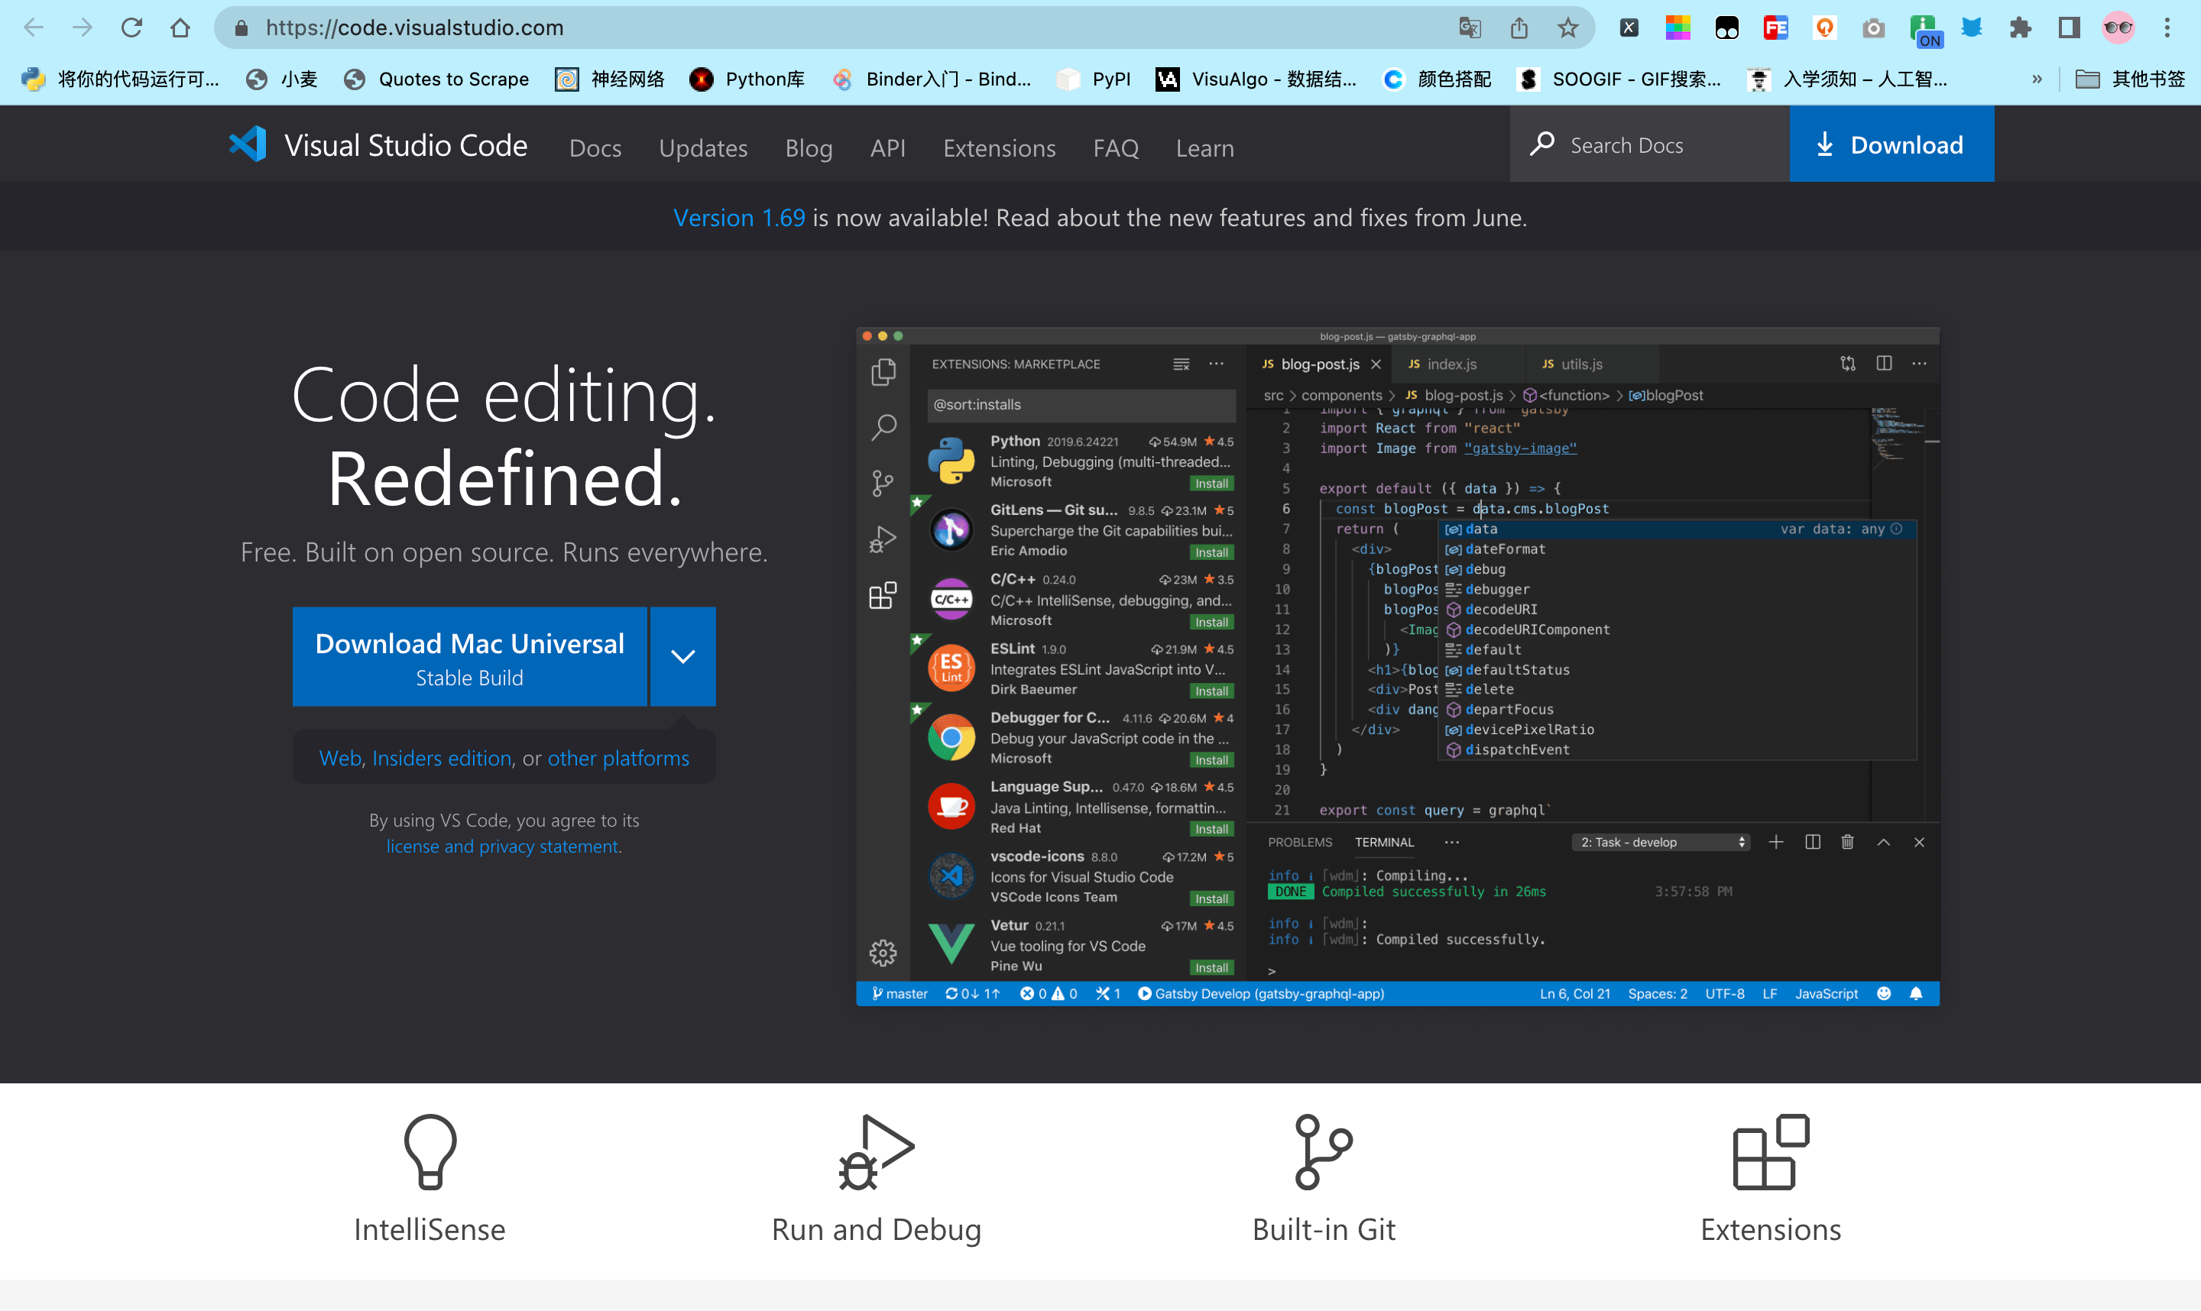The height and width of the screenshot is (1311, 2201).
Task: Open the translate page icon
Action: click(x=1470, y=28)
